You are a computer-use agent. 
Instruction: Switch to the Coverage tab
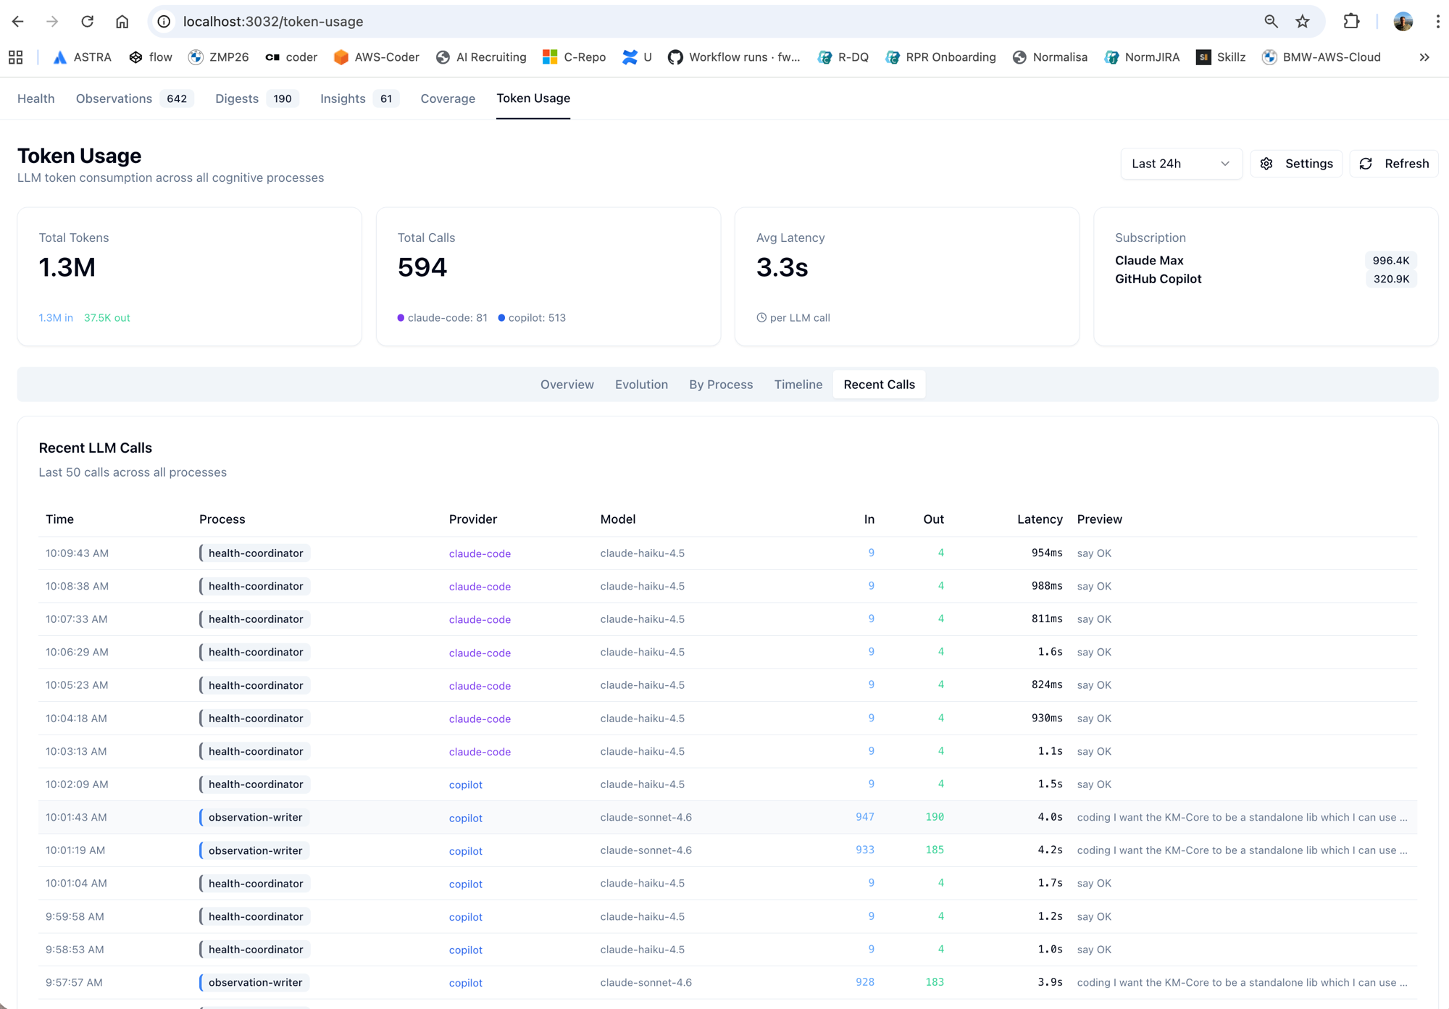(x=448, y=99)
